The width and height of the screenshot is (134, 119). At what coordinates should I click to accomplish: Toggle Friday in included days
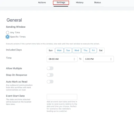(93, 50)
